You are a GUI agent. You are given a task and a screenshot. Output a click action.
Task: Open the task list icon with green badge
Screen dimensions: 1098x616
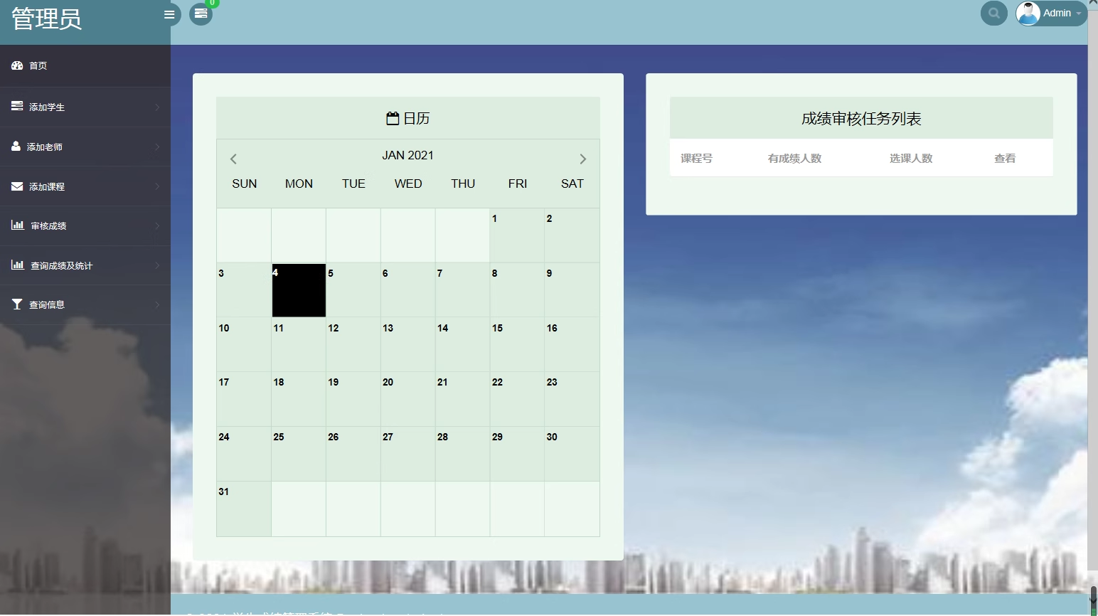pos(201,14)
